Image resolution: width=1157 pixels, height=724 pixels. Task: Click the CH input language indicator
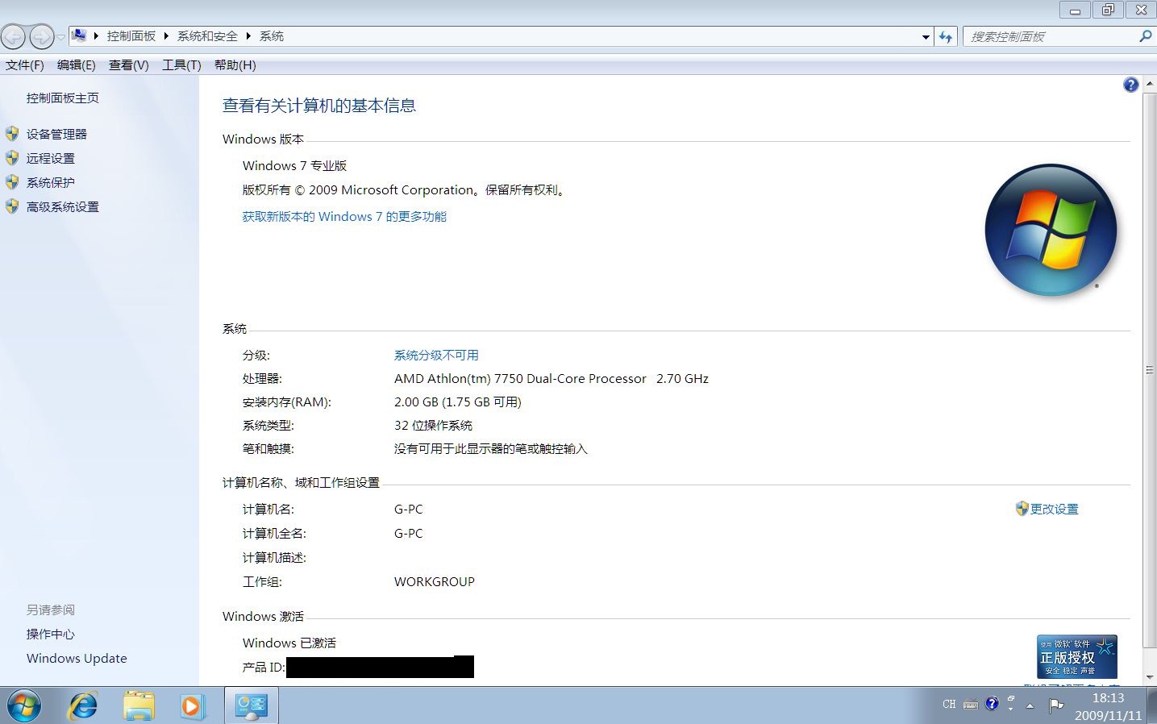949,704
